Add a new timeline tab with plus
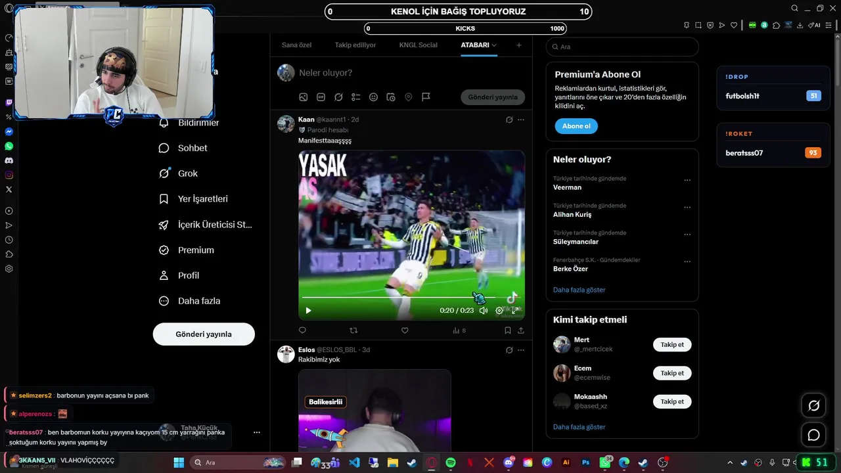Image resolution: width=841 pixels, height=473 pixels. click(x=519, y=45)
